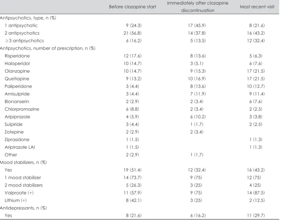Click 1 mood stabilizer value '14 (73.7)'
Image resolution: width=281 pixels, height=220 pixels.
tap(133, 177)
